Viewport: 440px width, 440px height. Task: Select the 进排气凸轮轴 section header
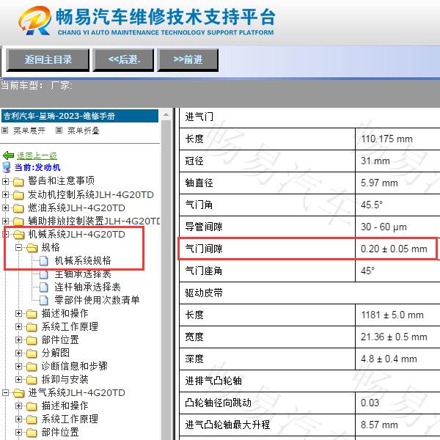213,381
